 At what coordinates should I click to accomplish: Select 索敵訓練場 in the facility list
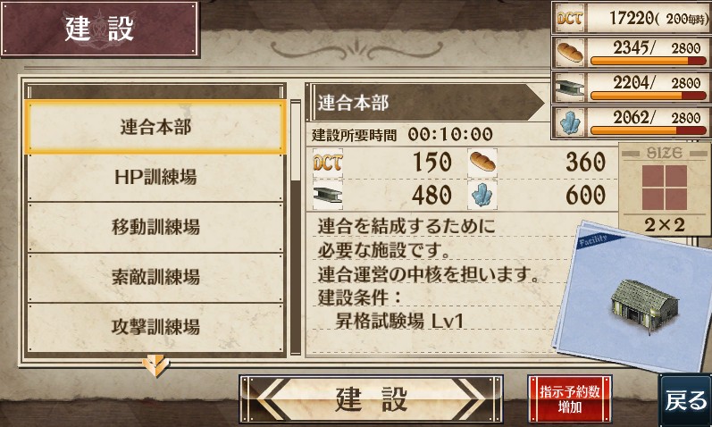155,277
